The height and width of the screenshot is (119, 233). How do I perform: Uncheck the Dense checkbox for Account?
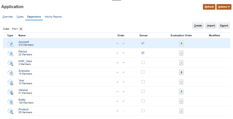tap(143, 43)
